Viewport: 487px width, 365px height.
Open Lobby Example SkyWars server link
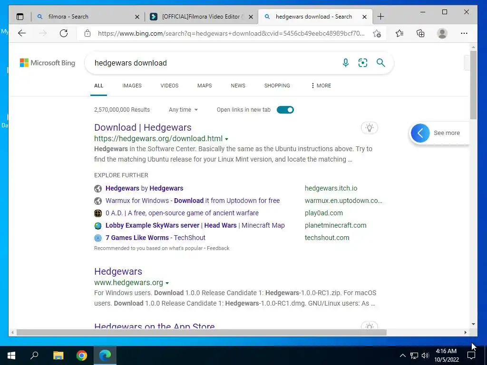(195, 226)
